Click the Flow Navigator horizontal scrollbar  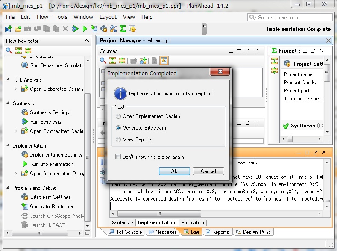coord(40,233)
